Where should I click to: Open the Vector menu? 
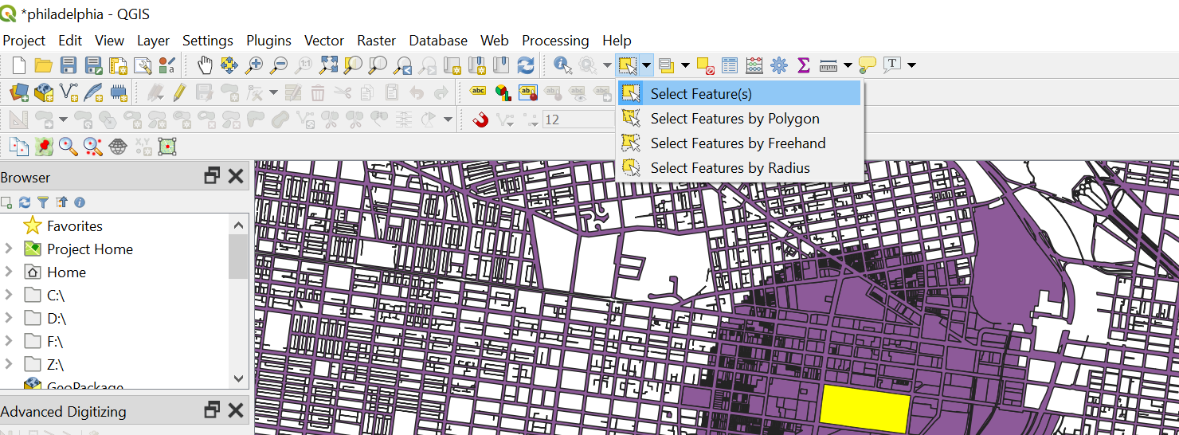coord(324,41)
